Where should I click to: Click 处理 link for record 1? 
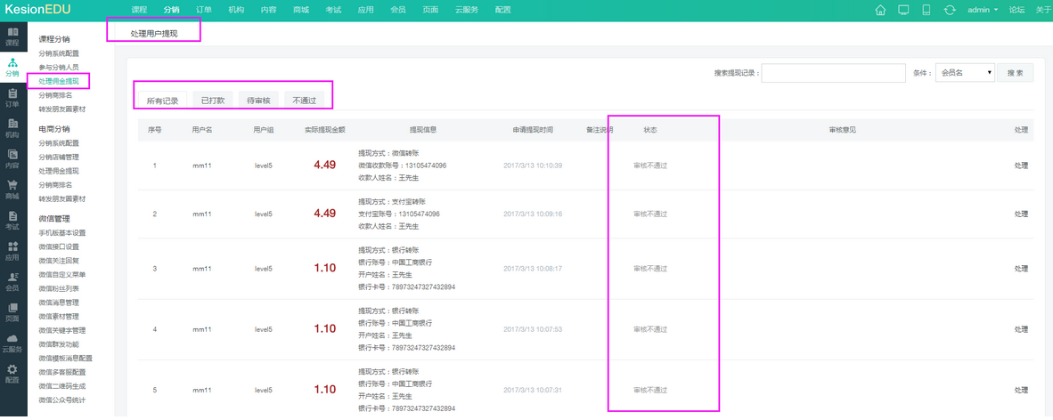click(x=1021, y=166)
